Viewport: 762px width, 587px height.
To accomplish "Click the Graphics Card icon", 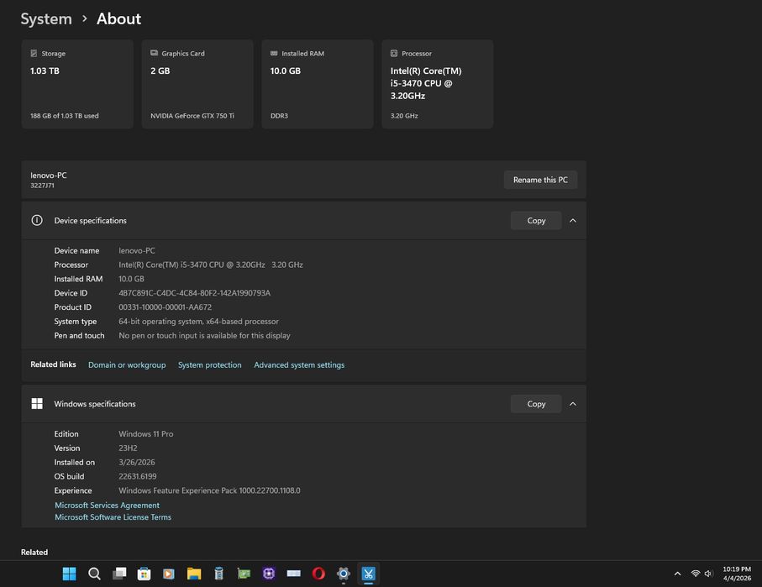I will [154, 53].
